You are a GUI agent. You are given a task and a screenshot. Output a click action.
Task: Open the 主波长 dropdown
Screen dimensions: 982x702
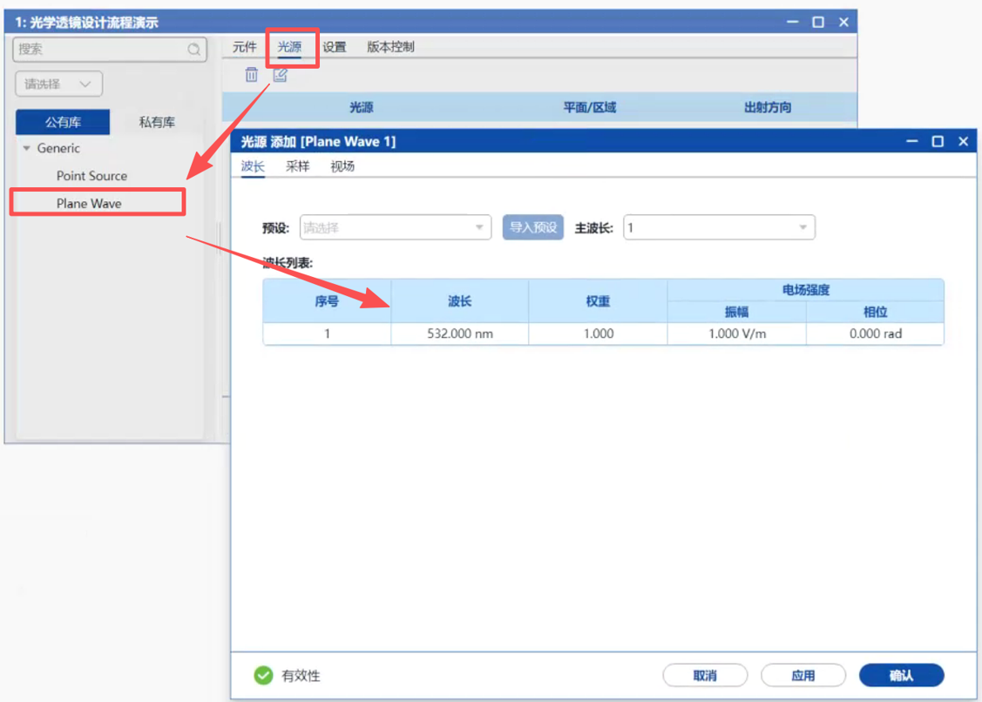(x=719, y=228)
